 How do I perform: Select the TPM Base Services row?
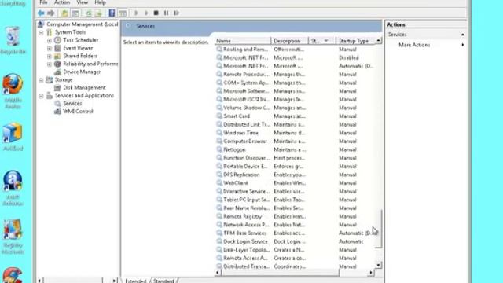(x=294, y=233)
